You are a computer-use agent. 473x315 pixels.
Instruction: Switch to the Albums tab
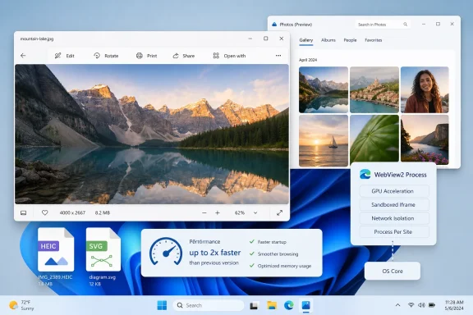pyautogui.click(x=328, y=40)
